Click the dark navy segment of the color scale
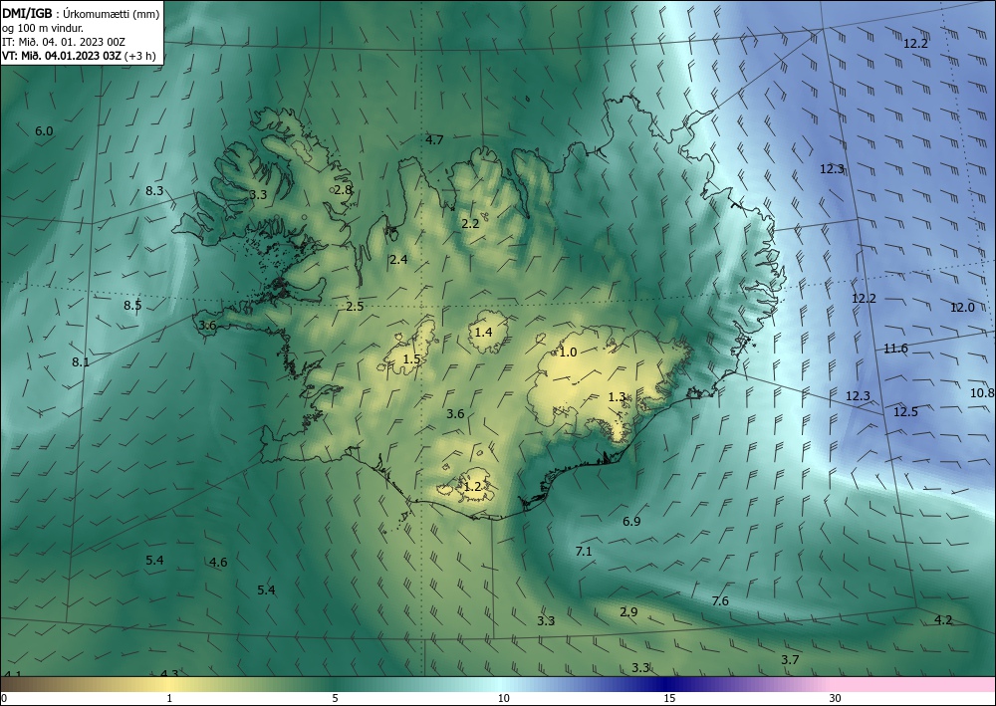Screen dimensions: 996x706 click(667, 684)
